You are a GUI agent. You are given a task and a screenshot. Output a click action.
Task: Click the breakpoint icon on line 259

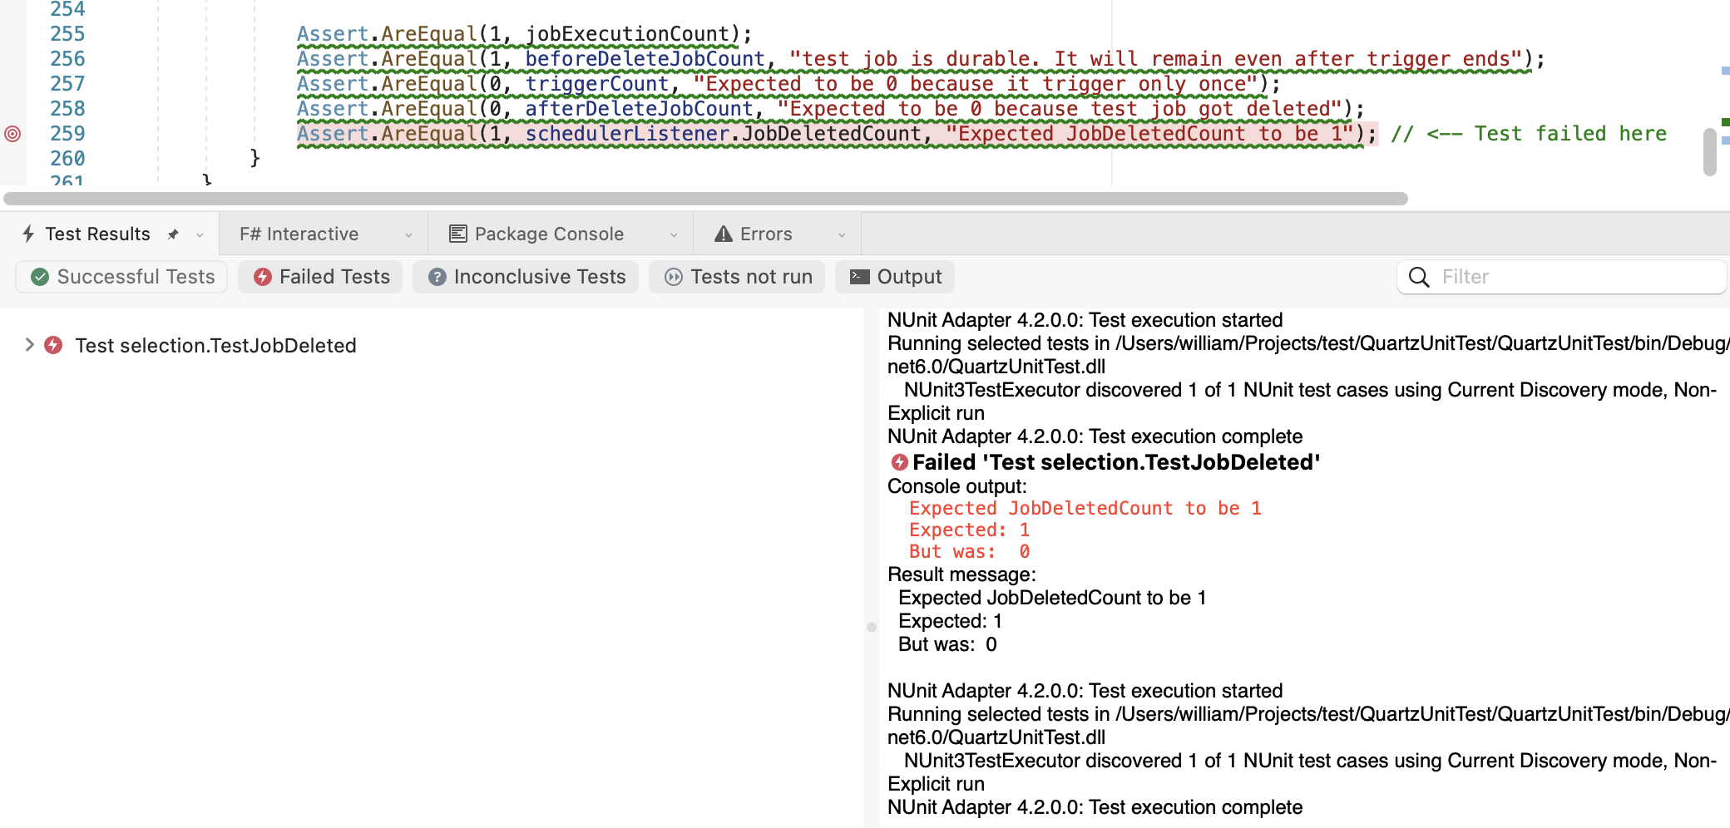click(x=12, y=134)
